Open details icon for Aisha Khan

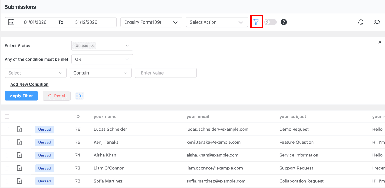pyautogui.click(x=20, y=155)
